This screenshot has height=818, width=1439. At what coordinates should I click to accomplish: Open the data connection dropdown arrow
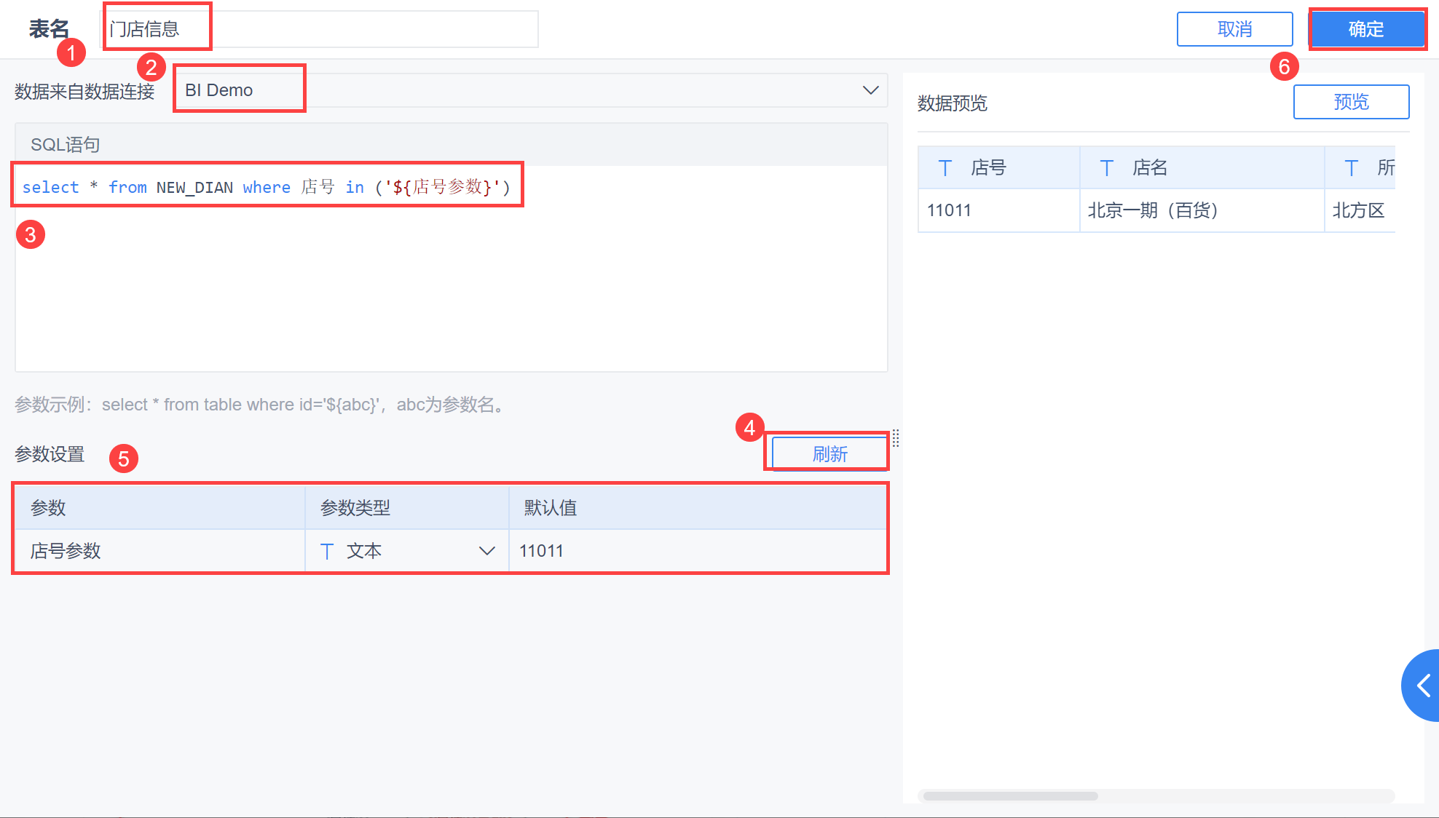pyautogui.click(x=870, y=90)
